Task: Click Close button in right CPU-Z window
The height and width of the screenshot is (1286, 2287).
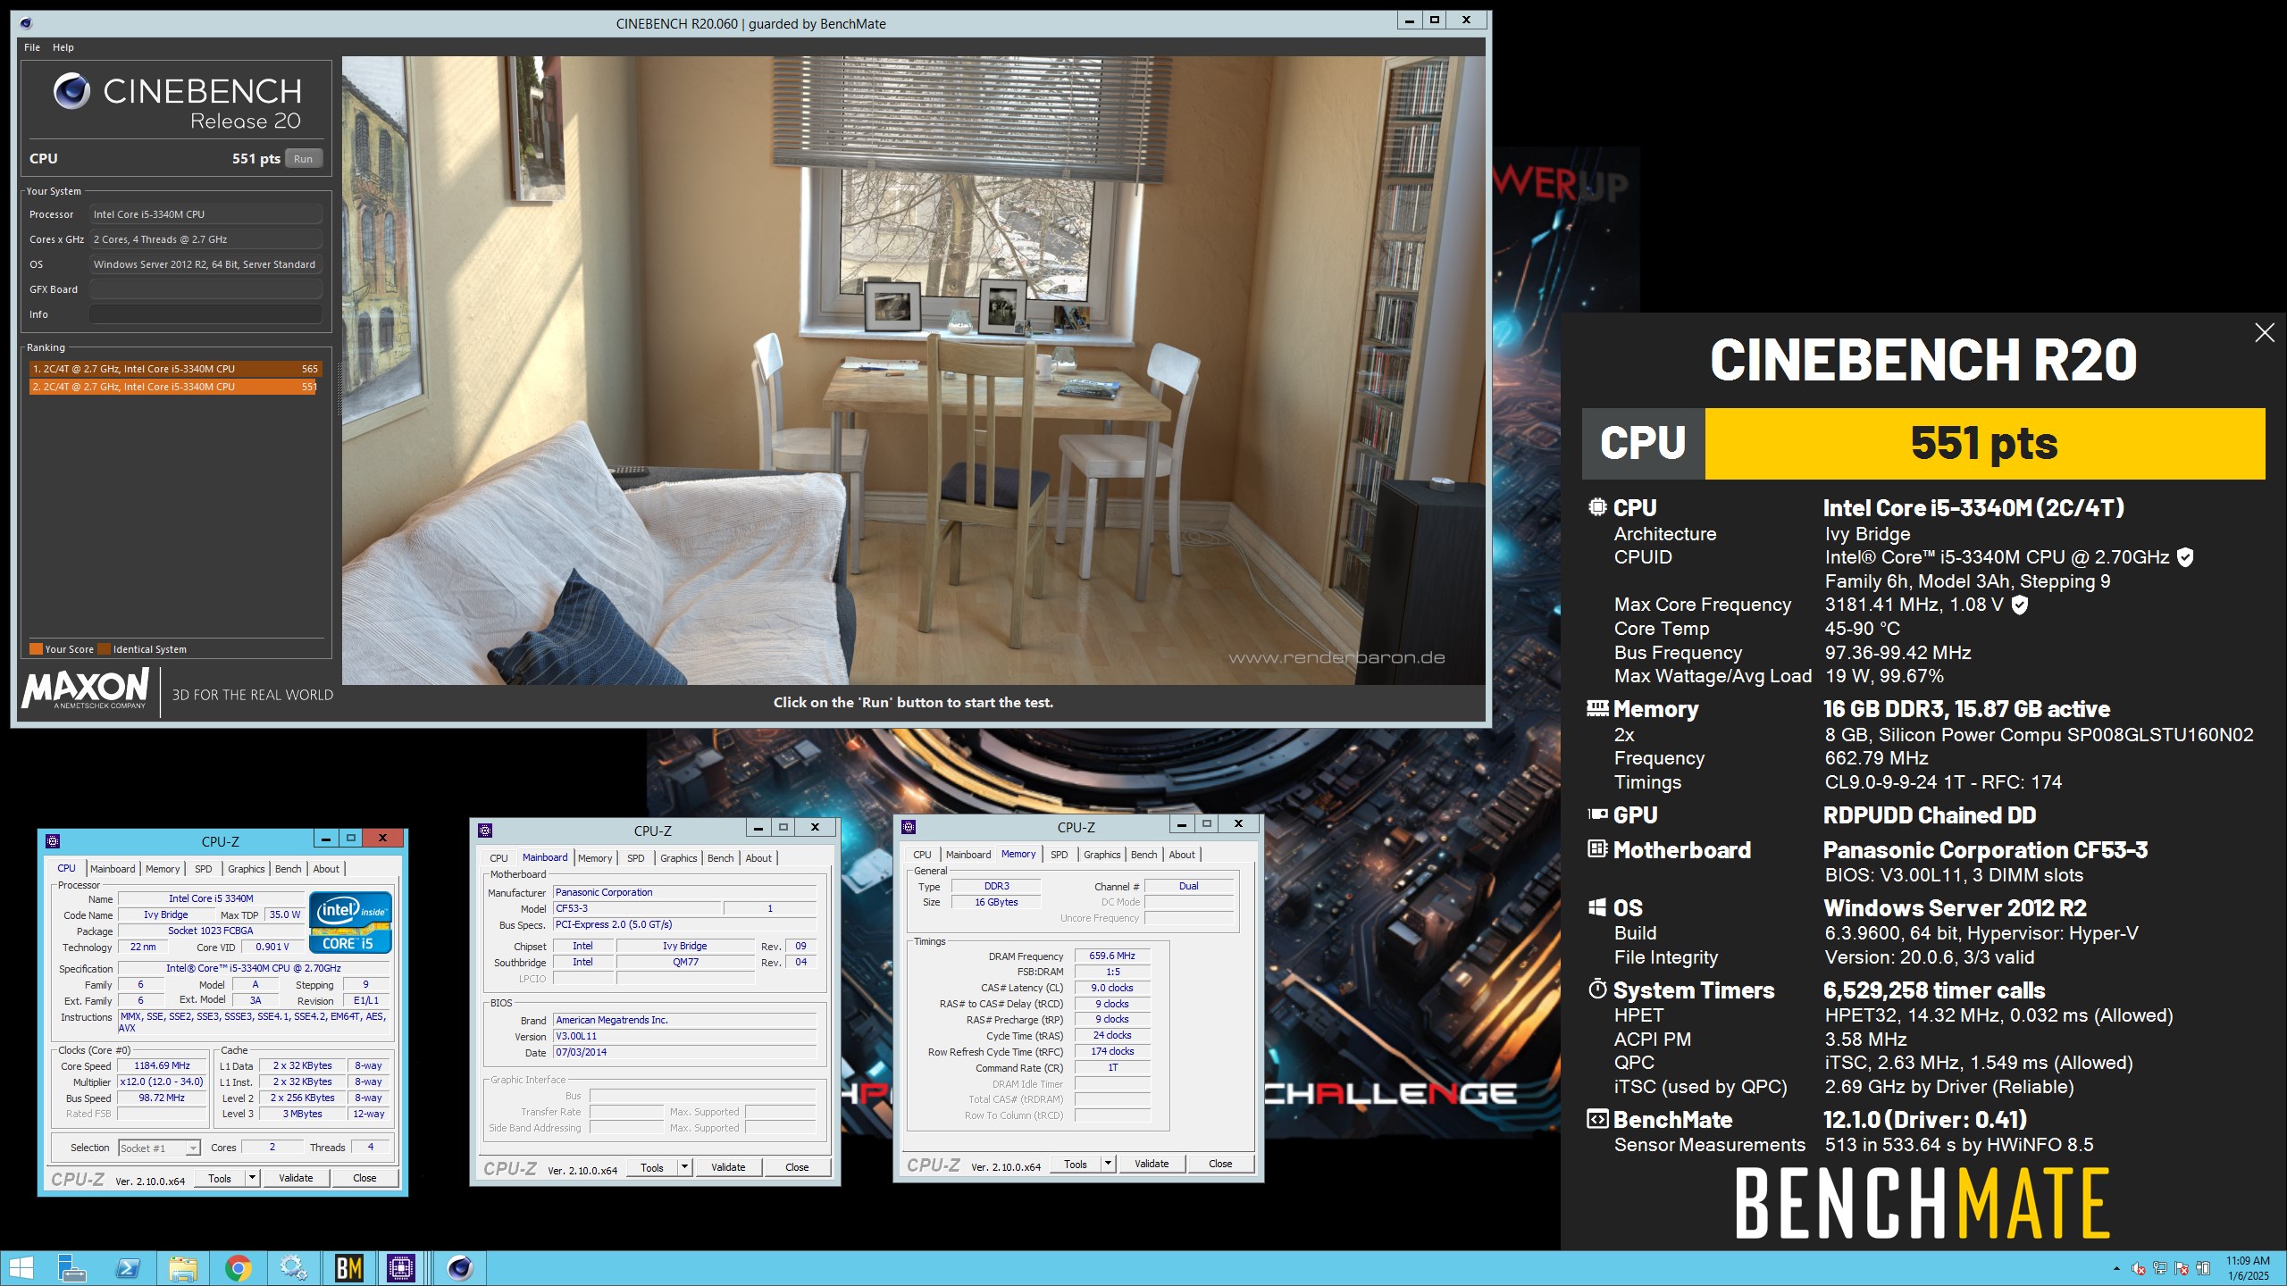Action: pyautogui.click(x=1220, y=1164)
